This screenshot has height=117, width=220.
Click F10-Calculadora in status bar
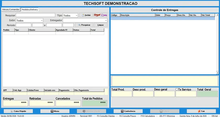point(148,116)
